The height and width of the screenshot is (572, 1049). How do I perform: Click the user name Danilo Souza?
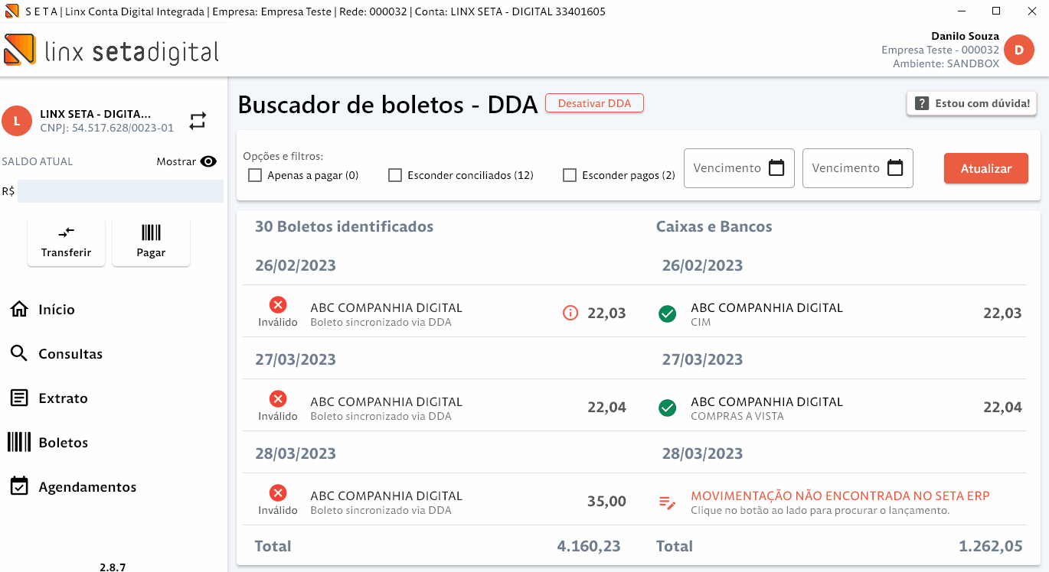(x=965, y=36)
